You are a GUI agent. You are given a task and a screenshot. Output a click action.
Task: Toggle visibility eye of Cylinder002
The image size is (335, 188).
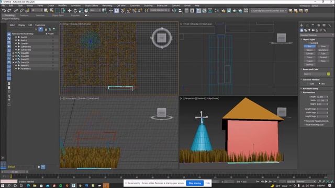pyautogui.click(x=16, y=50)
